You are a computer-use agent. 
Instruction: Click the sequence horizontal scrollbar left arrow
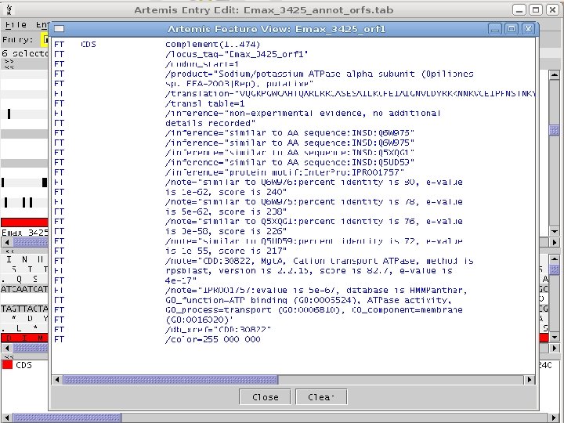coord(7,348)
